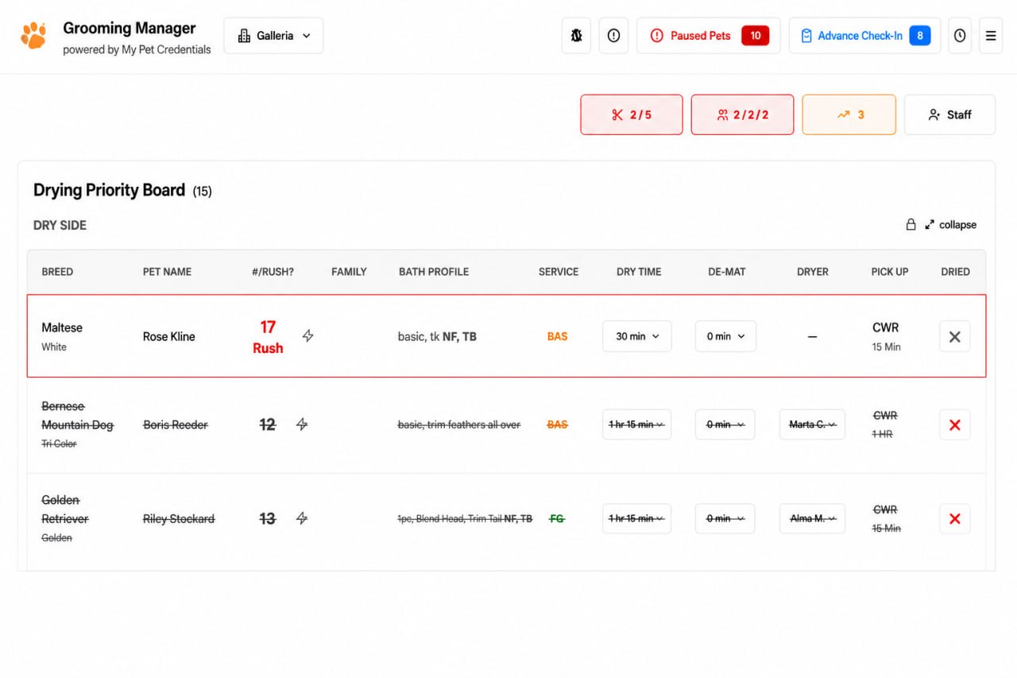The width and height of the screenshot is (1017, 678).
Task: Click the SERVICE column header
Action: click(559, 272)
